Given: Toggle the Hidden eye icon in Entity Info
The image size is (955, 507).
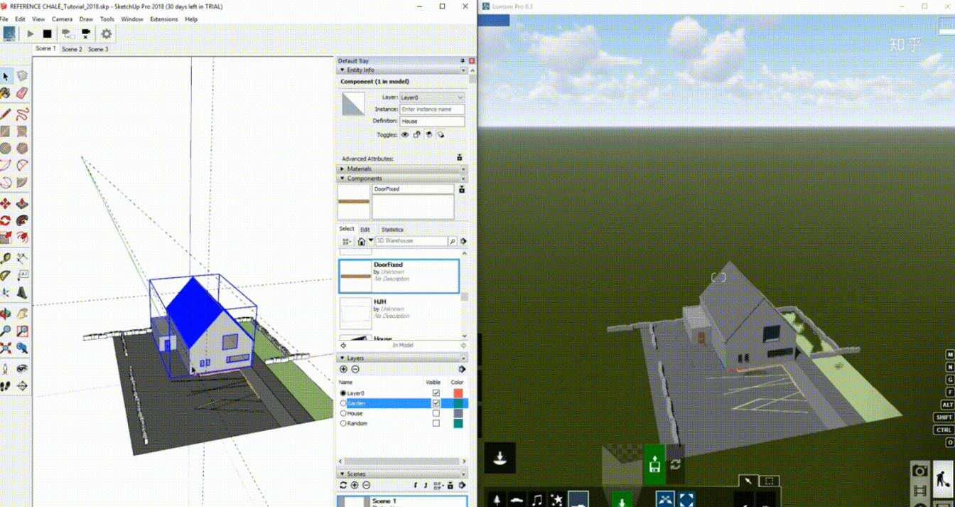Looking at the screenshot, I should coord(405,134).
